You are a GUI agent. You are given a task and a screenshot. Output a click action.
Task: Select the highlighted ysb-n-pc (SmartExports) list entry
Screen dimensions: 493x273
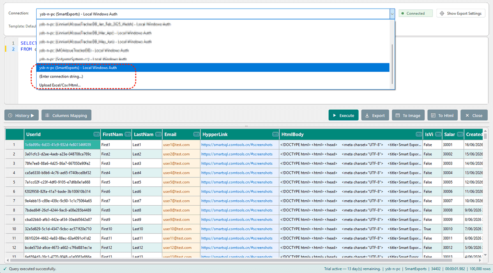point(213,68)
